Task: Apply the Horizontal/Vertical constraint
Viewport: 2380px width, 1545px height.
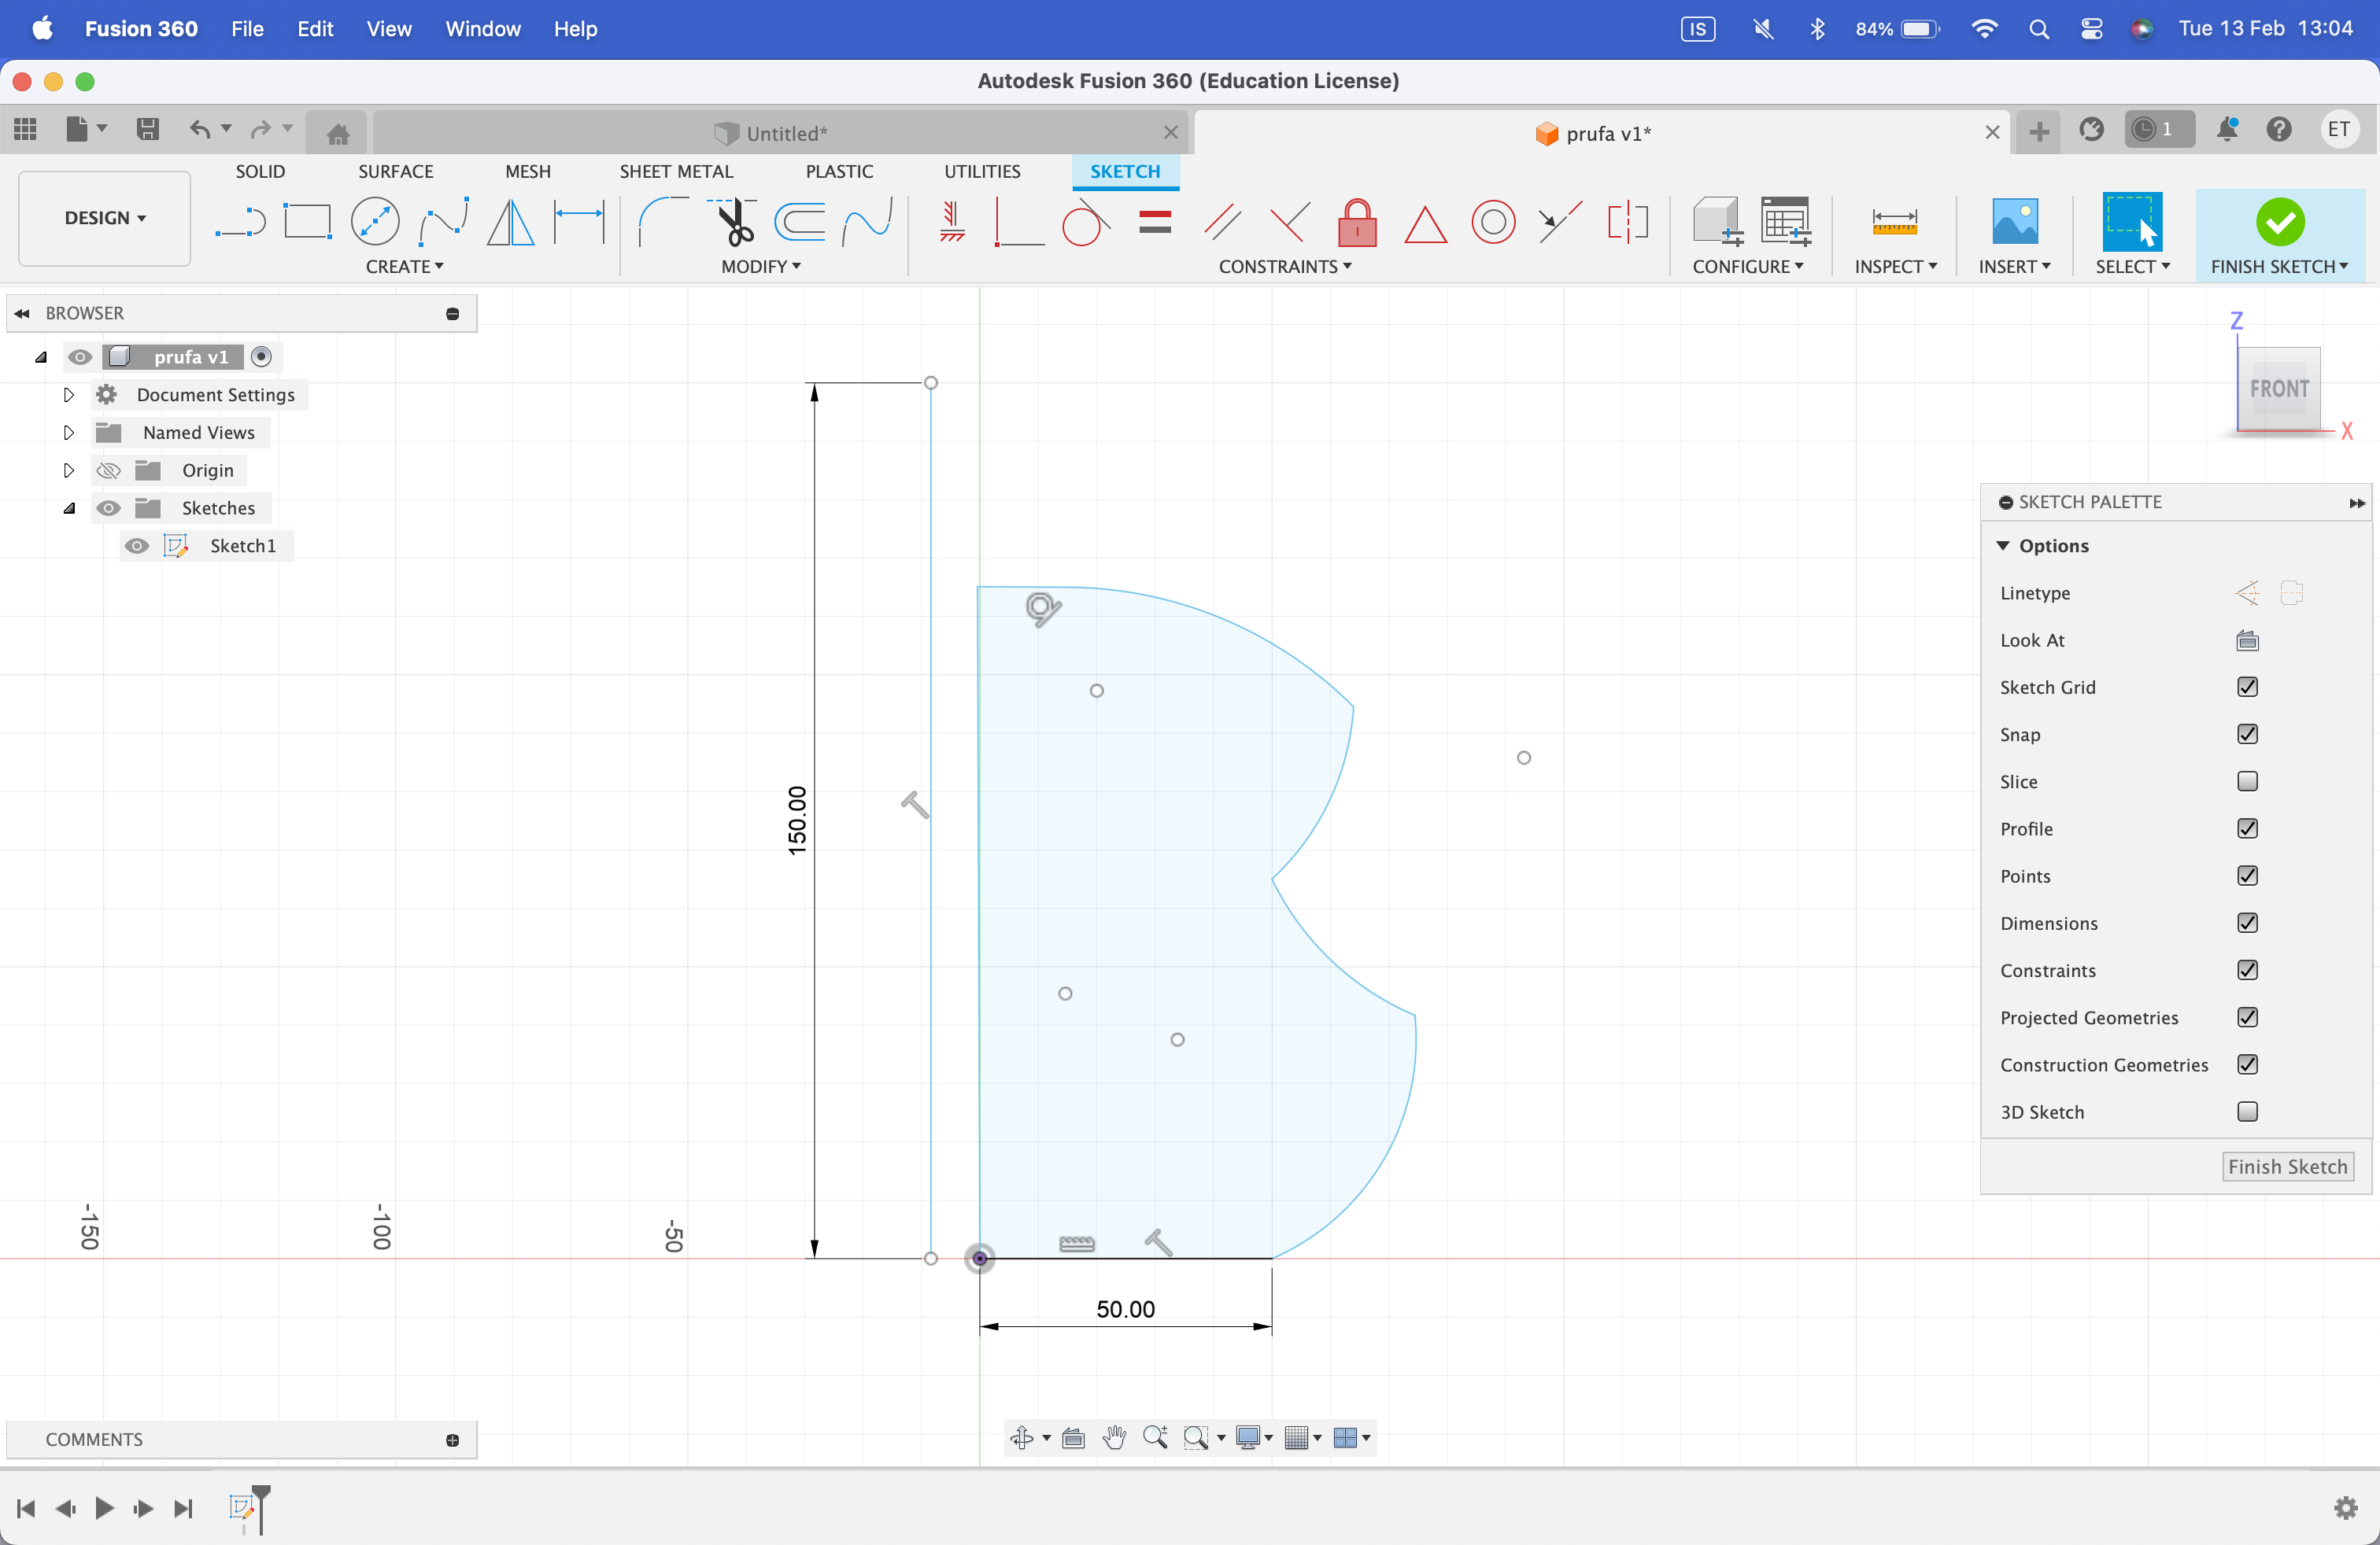Action: [951, 222]
